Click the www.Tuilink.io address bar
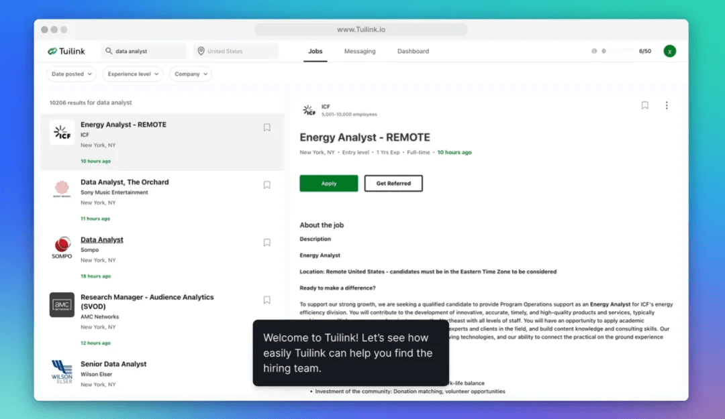The height and width of the screenshot is (419, 725). 361,29
